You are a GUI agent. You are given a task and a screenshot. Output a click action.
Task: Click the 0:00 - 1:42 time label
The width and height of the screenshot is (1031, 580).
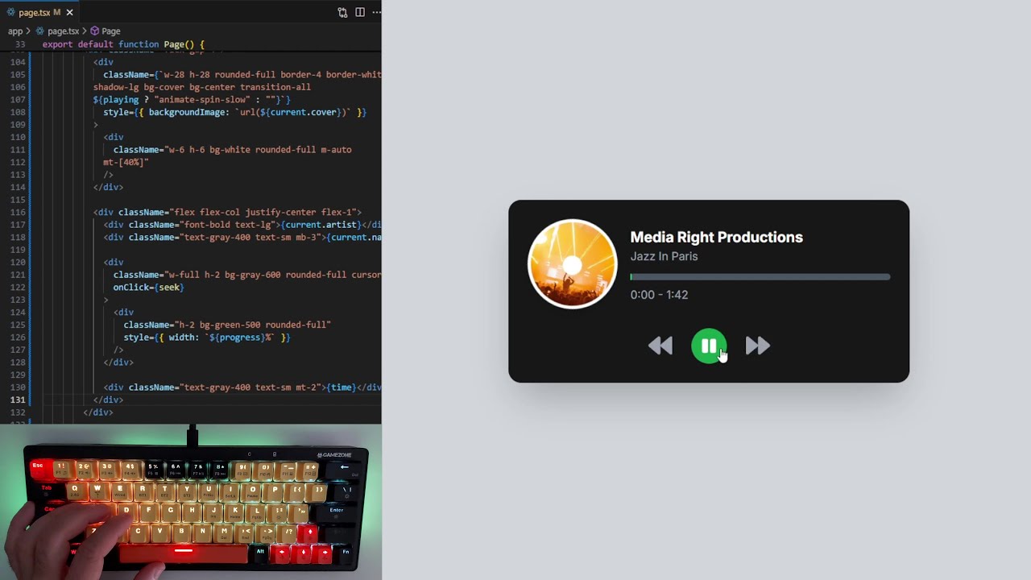[659, 295]
